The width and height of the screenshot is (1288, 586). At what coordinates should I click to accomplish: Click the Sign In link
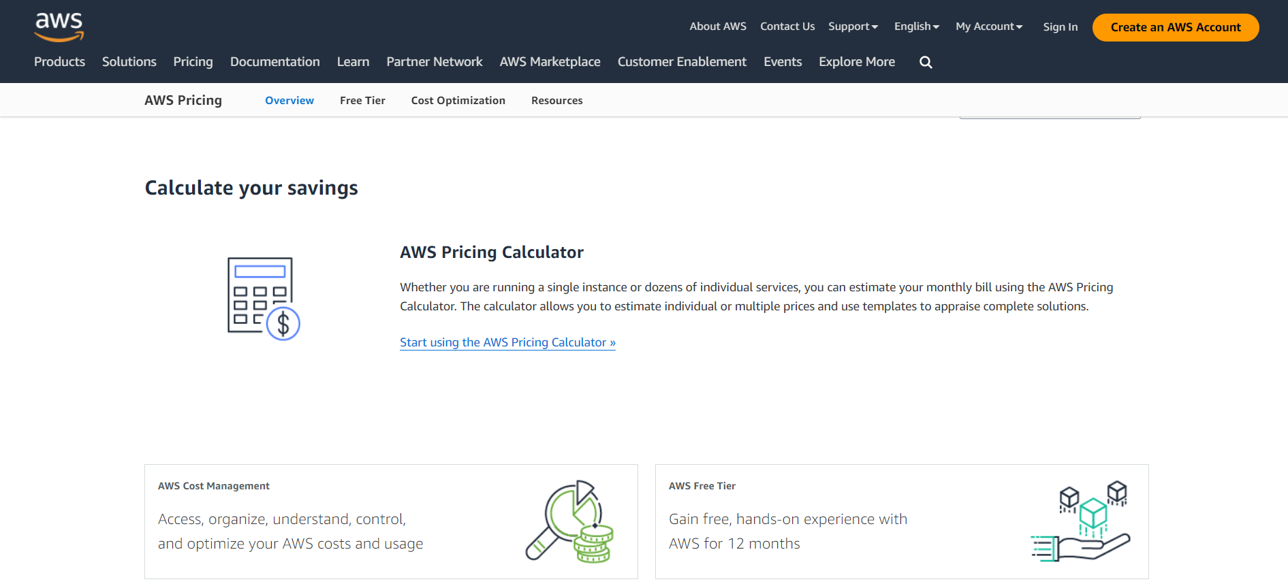[x=1060, y=27]
